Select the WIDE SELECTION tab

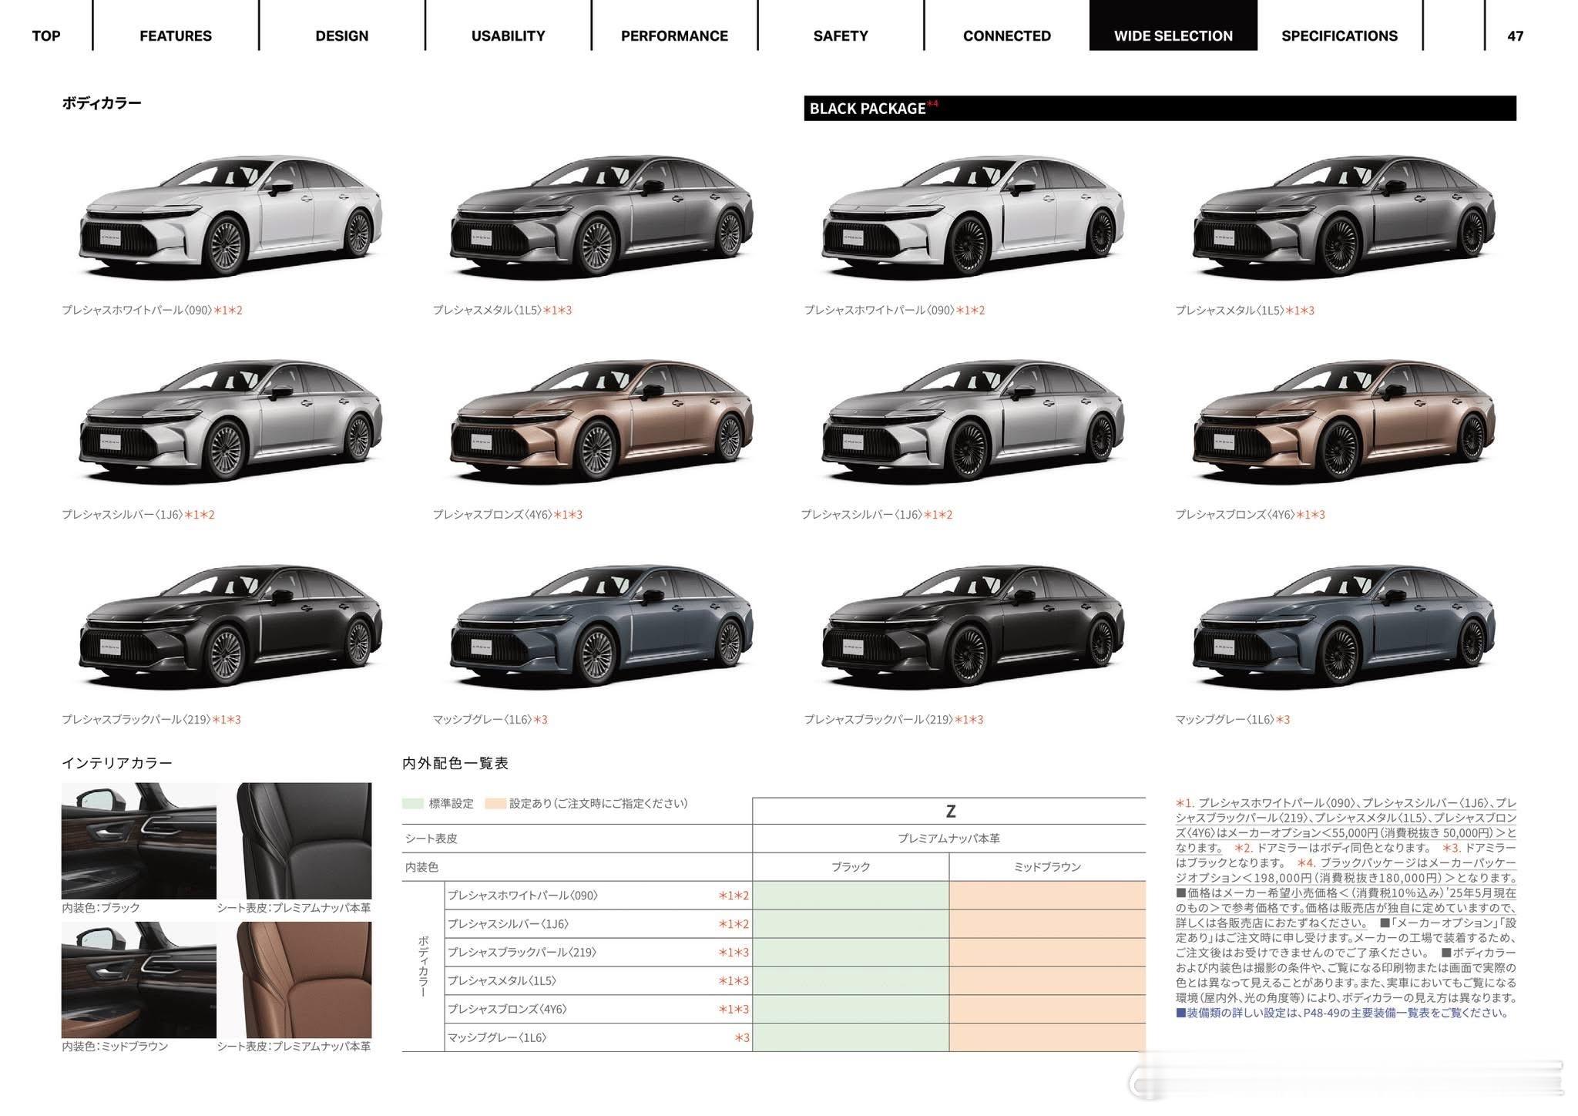click(x=1173, y=25)
